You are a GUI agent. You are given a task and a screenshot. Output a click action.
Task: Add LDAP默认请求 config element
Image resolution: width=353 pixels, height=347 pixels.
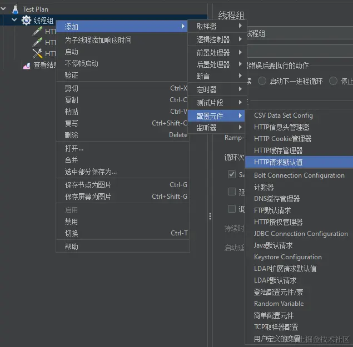[x=299, y=280]
